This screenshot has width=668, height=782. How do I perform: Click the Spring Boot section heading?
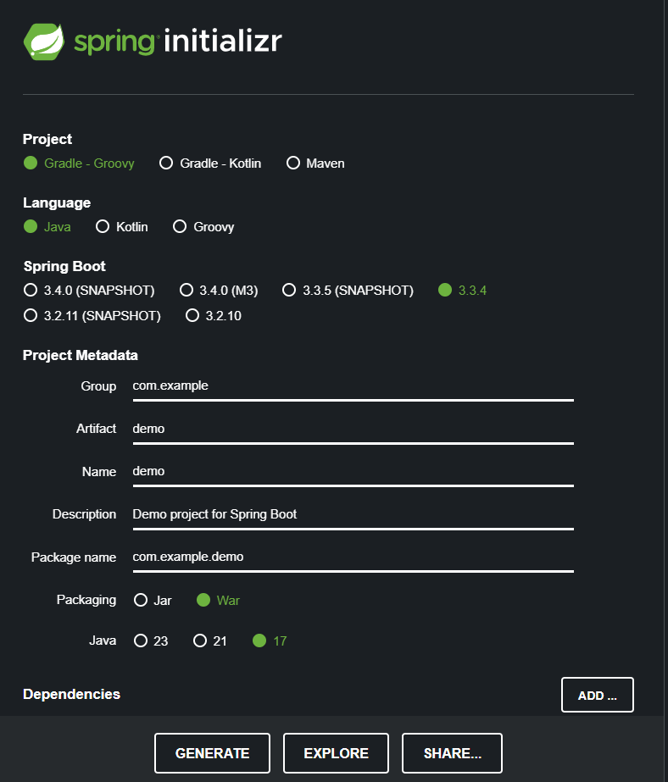pyautogui.click(x=64, y=266)
